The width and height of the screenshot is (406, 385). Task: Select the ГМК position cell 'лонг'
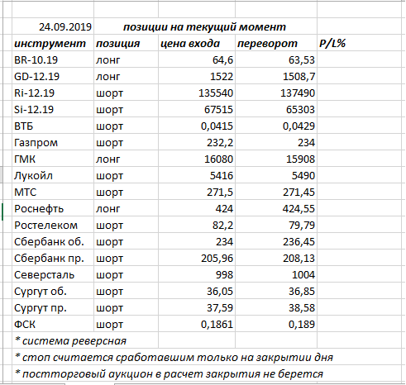(x=126, y=159)
